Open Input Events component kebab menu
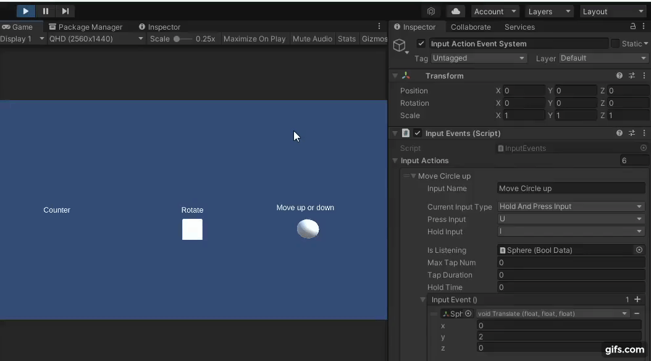The width and height of the screenshot is (651, 361). click(644, 133)
